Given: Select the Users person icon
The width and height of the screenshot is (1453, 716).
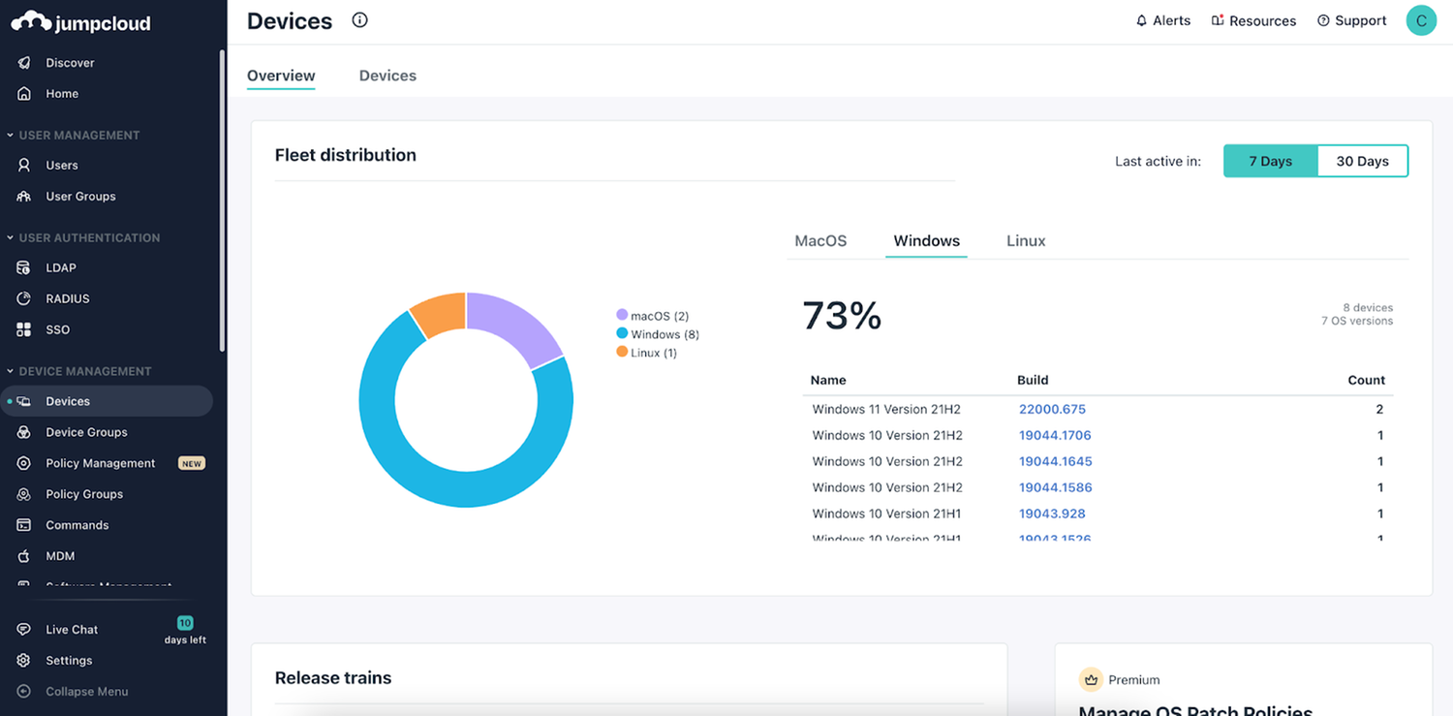Looking at the screenshot, I should coord(24,166).
